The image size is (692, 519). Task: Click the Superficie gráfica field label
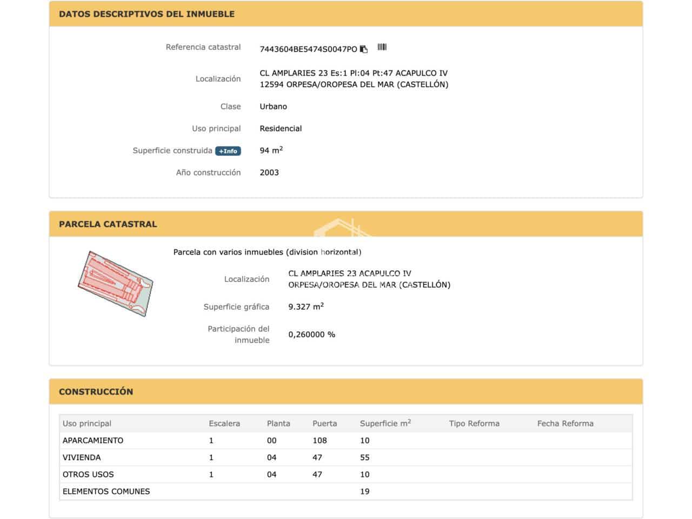(x=236, y=307)
